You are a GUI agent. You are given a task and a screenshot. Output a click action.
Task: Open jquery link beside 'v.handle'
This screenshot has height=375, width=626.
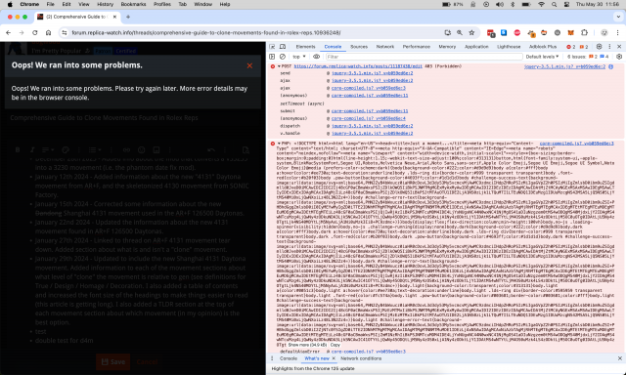coord(372,134)
